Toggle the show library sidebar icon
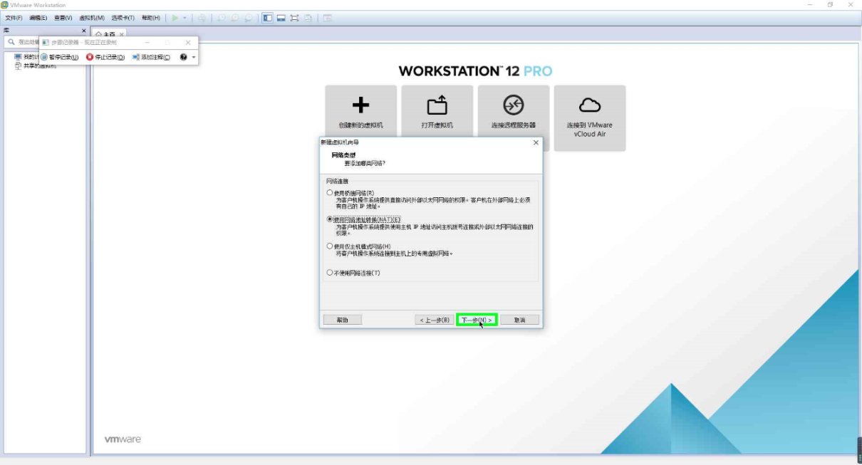Screen dimensions: 862x465 (267, 18)
